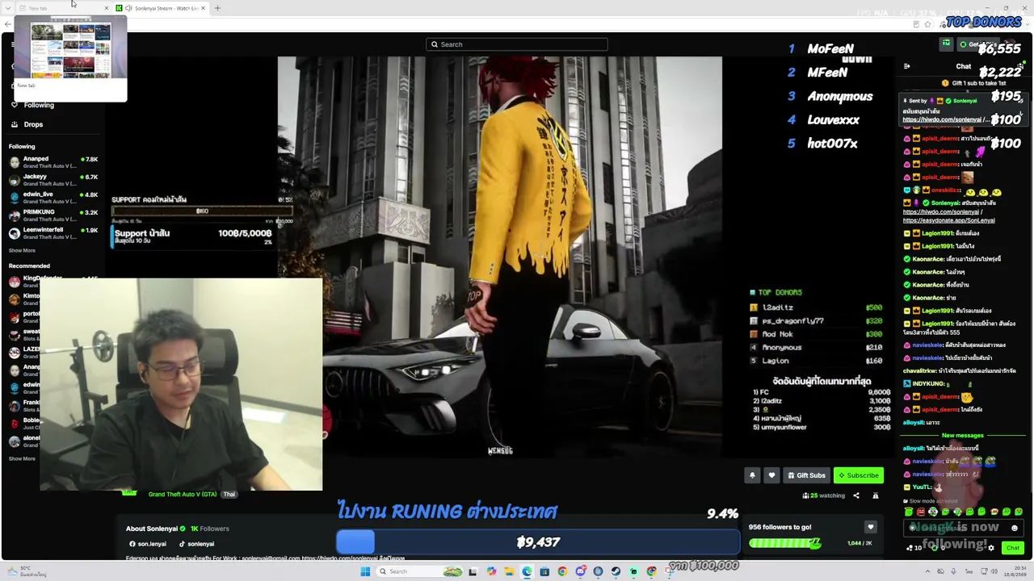The image size is (1034, 581).
Task: Click "New messages" divider in chat
Action: [x=962, y=436]
